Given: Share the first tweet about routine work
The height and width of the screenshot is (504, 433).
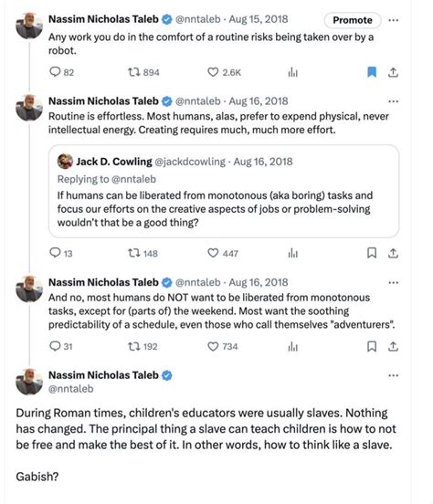Looking at the screenshot, I should 393,72.
